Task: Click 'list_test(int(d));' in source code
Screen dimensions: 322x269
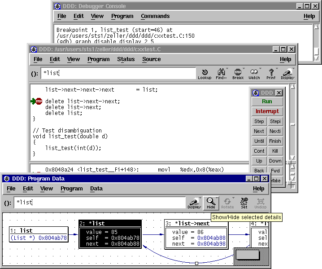Action: click(x=73, y=148)
